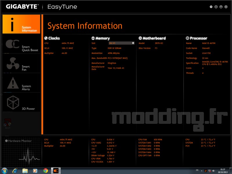Click the Hardware Monitor pulse graph
The width and height of the screenshot is (232, 174).
click(29, 156)
